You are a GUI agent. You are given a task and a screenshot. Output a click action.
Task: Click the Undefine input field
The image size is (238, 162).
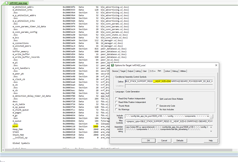[x=169, y=86]
